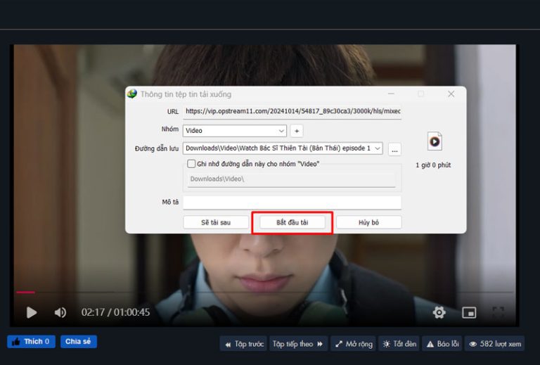Click the video file type icon

(x=435, y=141)
